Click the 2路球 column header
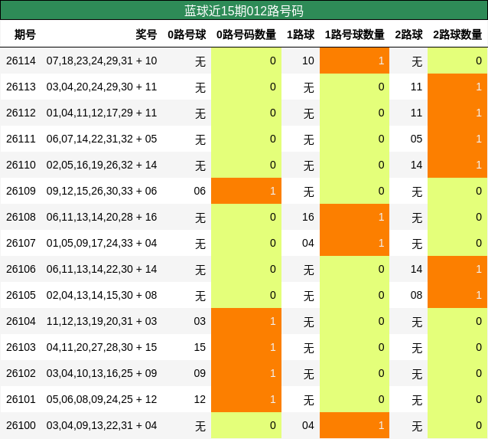 [408, 34]
